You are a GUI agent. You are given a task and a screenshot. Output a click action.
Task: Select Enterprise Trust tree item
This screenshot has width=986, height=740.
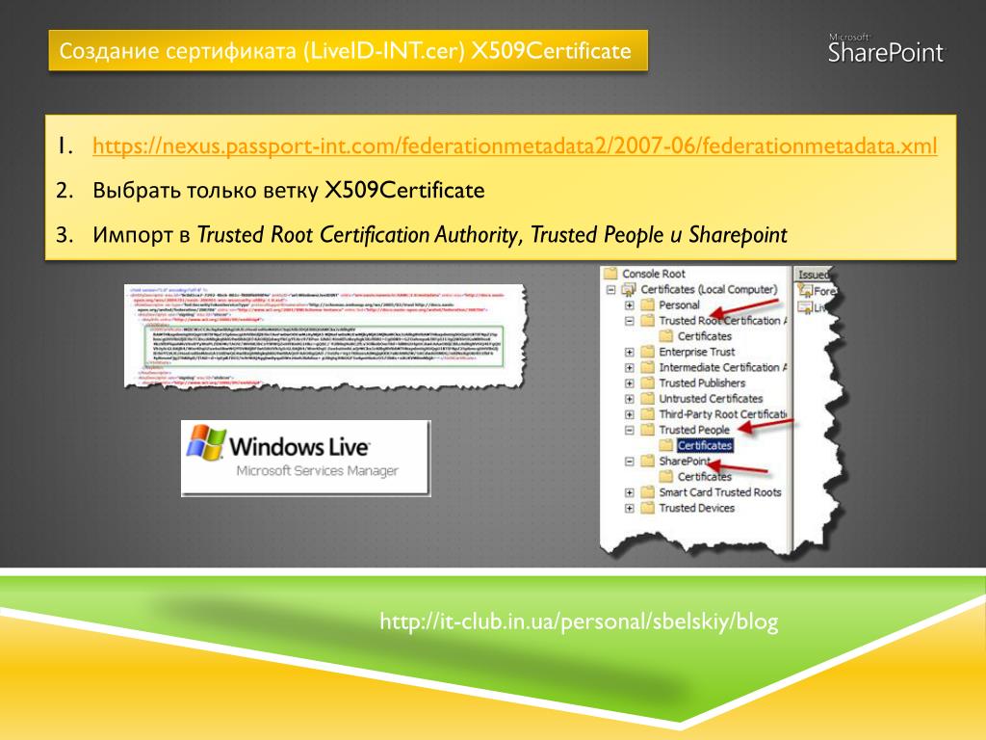click(x=697, y=352)
